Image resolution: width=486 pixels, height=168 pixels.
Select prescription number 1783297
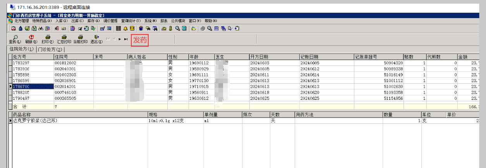click(x=33, y=63)
